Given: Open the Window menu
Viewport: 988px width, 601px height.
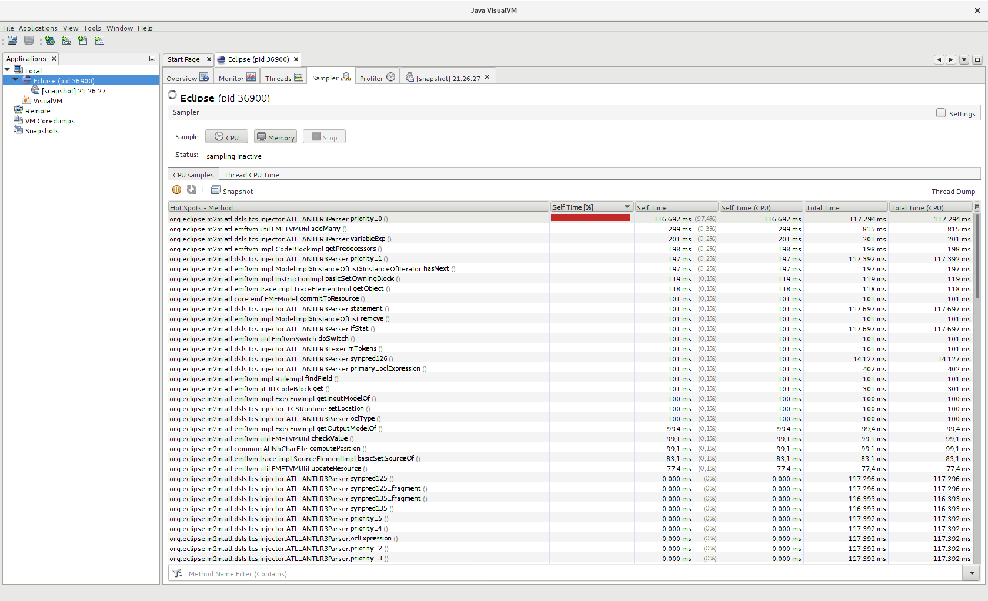Looking at the screenshot, I should 119,28.
